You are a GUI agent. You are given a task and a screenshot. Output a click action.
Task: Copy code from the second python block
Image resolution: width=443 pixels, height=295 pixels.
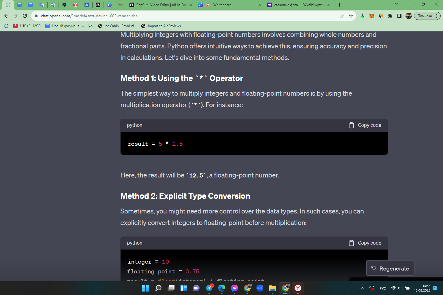click(x=365, y=243)
